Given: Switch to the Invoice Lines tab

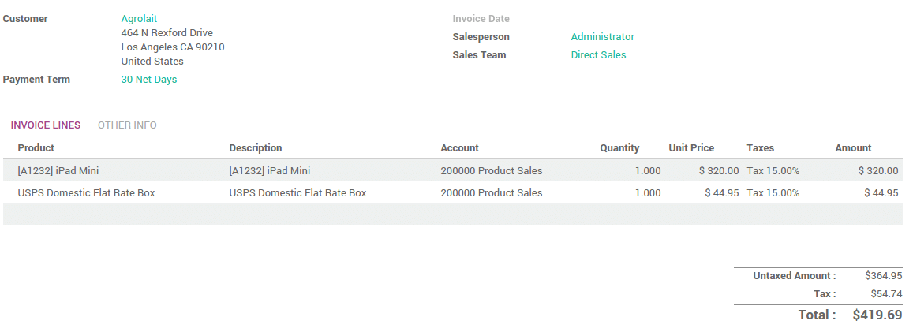Looking at the screenshot, I should [x=46, y=125].
